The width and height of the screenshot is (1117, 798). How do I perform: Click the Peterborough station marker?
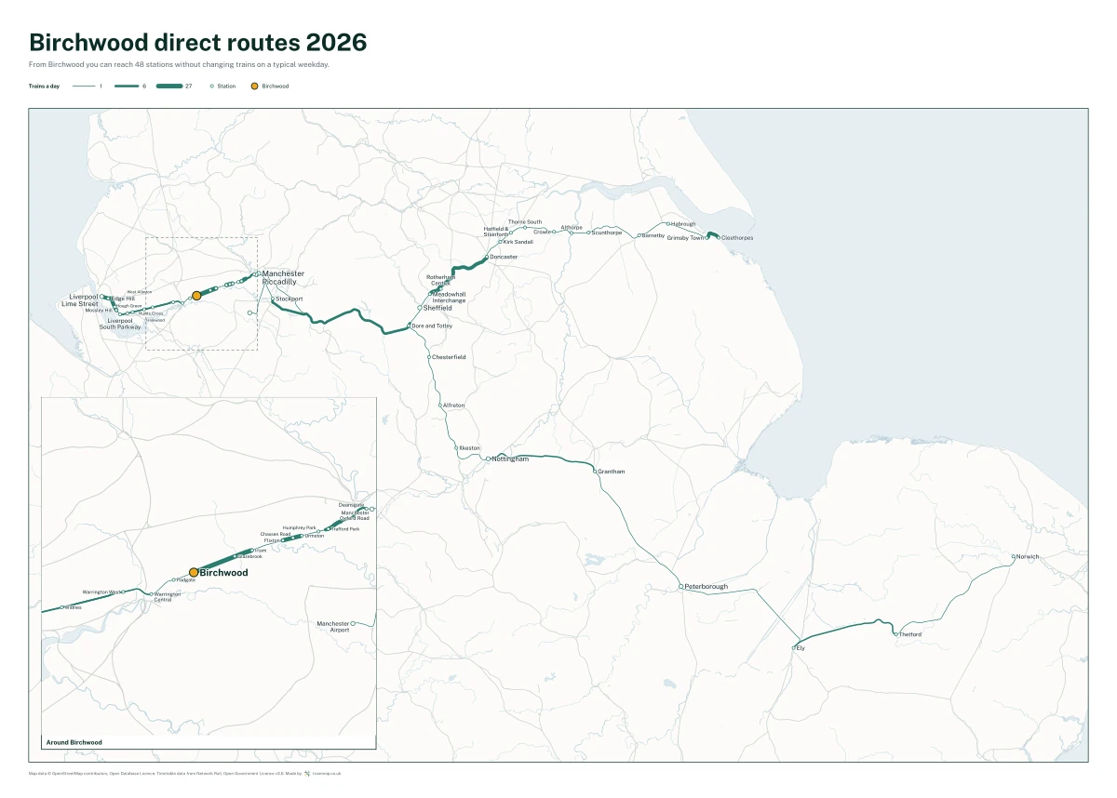pyautogui.click(x=680, y=587)
